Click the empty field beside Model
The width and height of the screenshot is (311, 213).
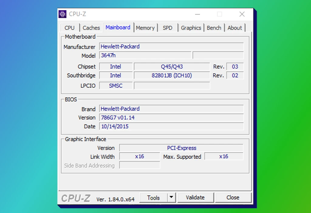(x=218, y=55)
